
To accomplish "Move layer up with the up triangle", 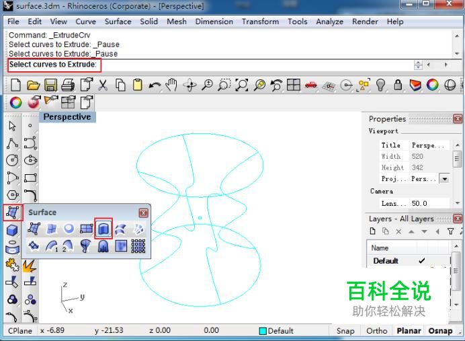I will tap(411, 231).
